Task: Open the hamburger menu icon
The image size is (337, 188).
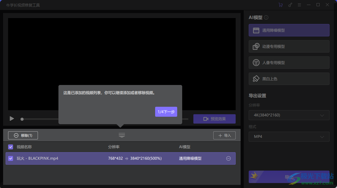Action: pyautogui.click(x=299, y=5)
